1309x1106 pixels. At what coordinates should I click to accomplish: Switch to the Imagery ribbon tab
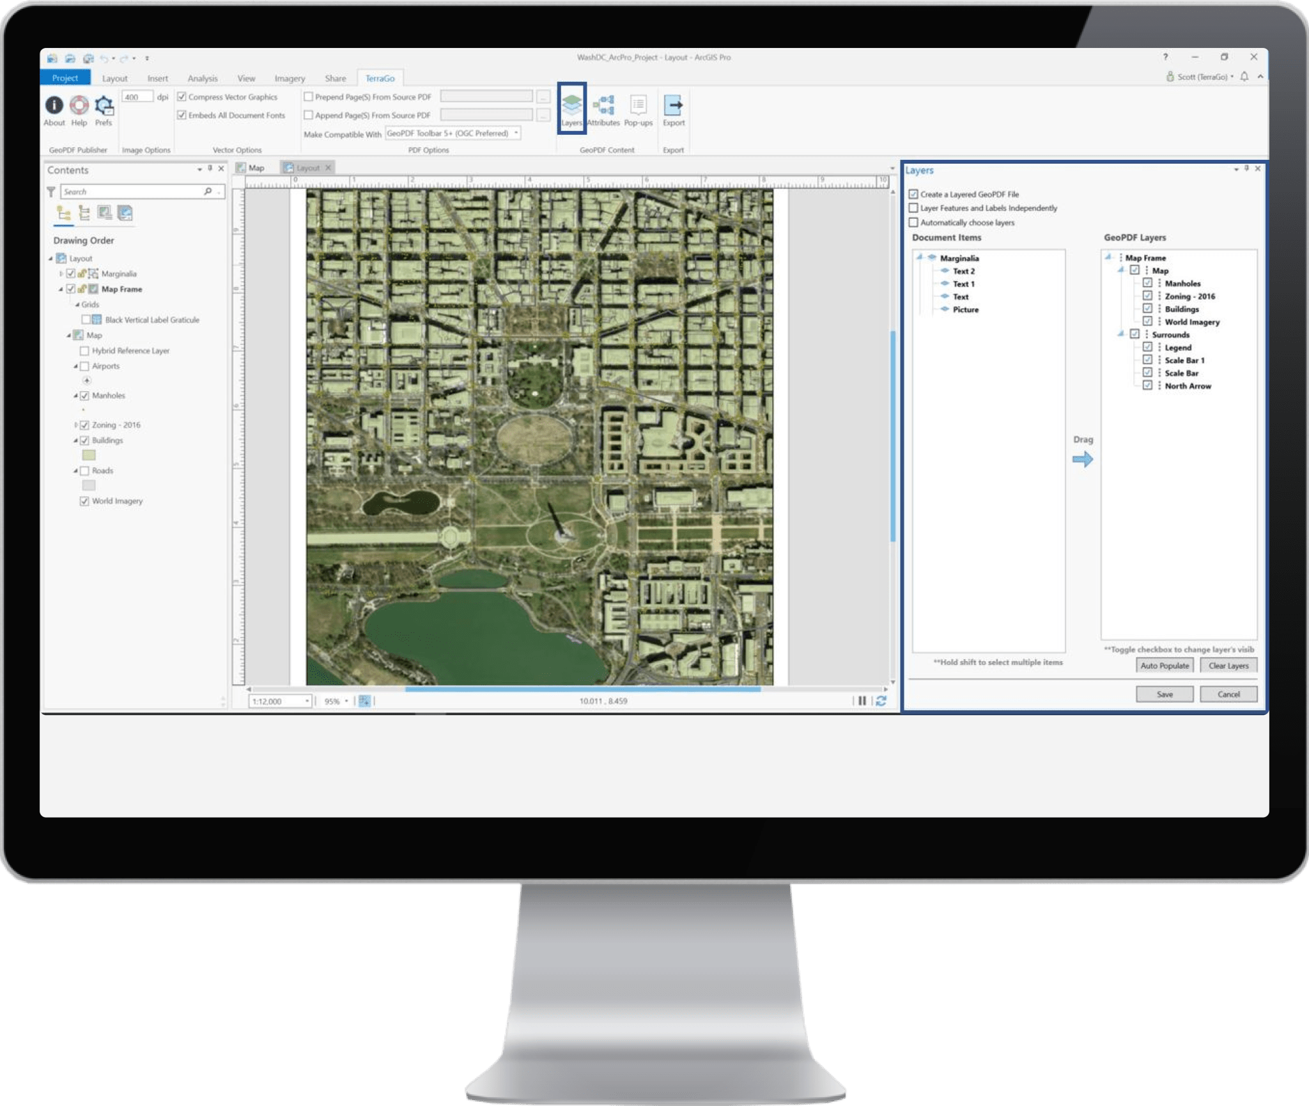[288, 78]
